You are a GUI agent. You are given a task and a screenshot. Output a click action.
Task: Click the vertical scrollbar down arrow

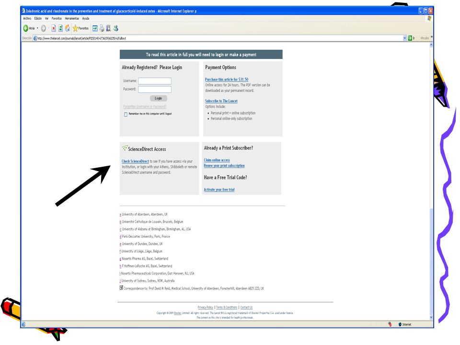click(431, 317)
